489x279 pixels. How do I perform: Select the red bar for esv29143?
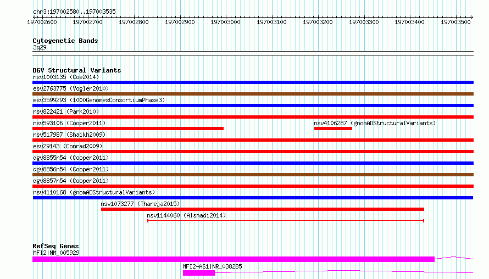(x=253, y=152)
